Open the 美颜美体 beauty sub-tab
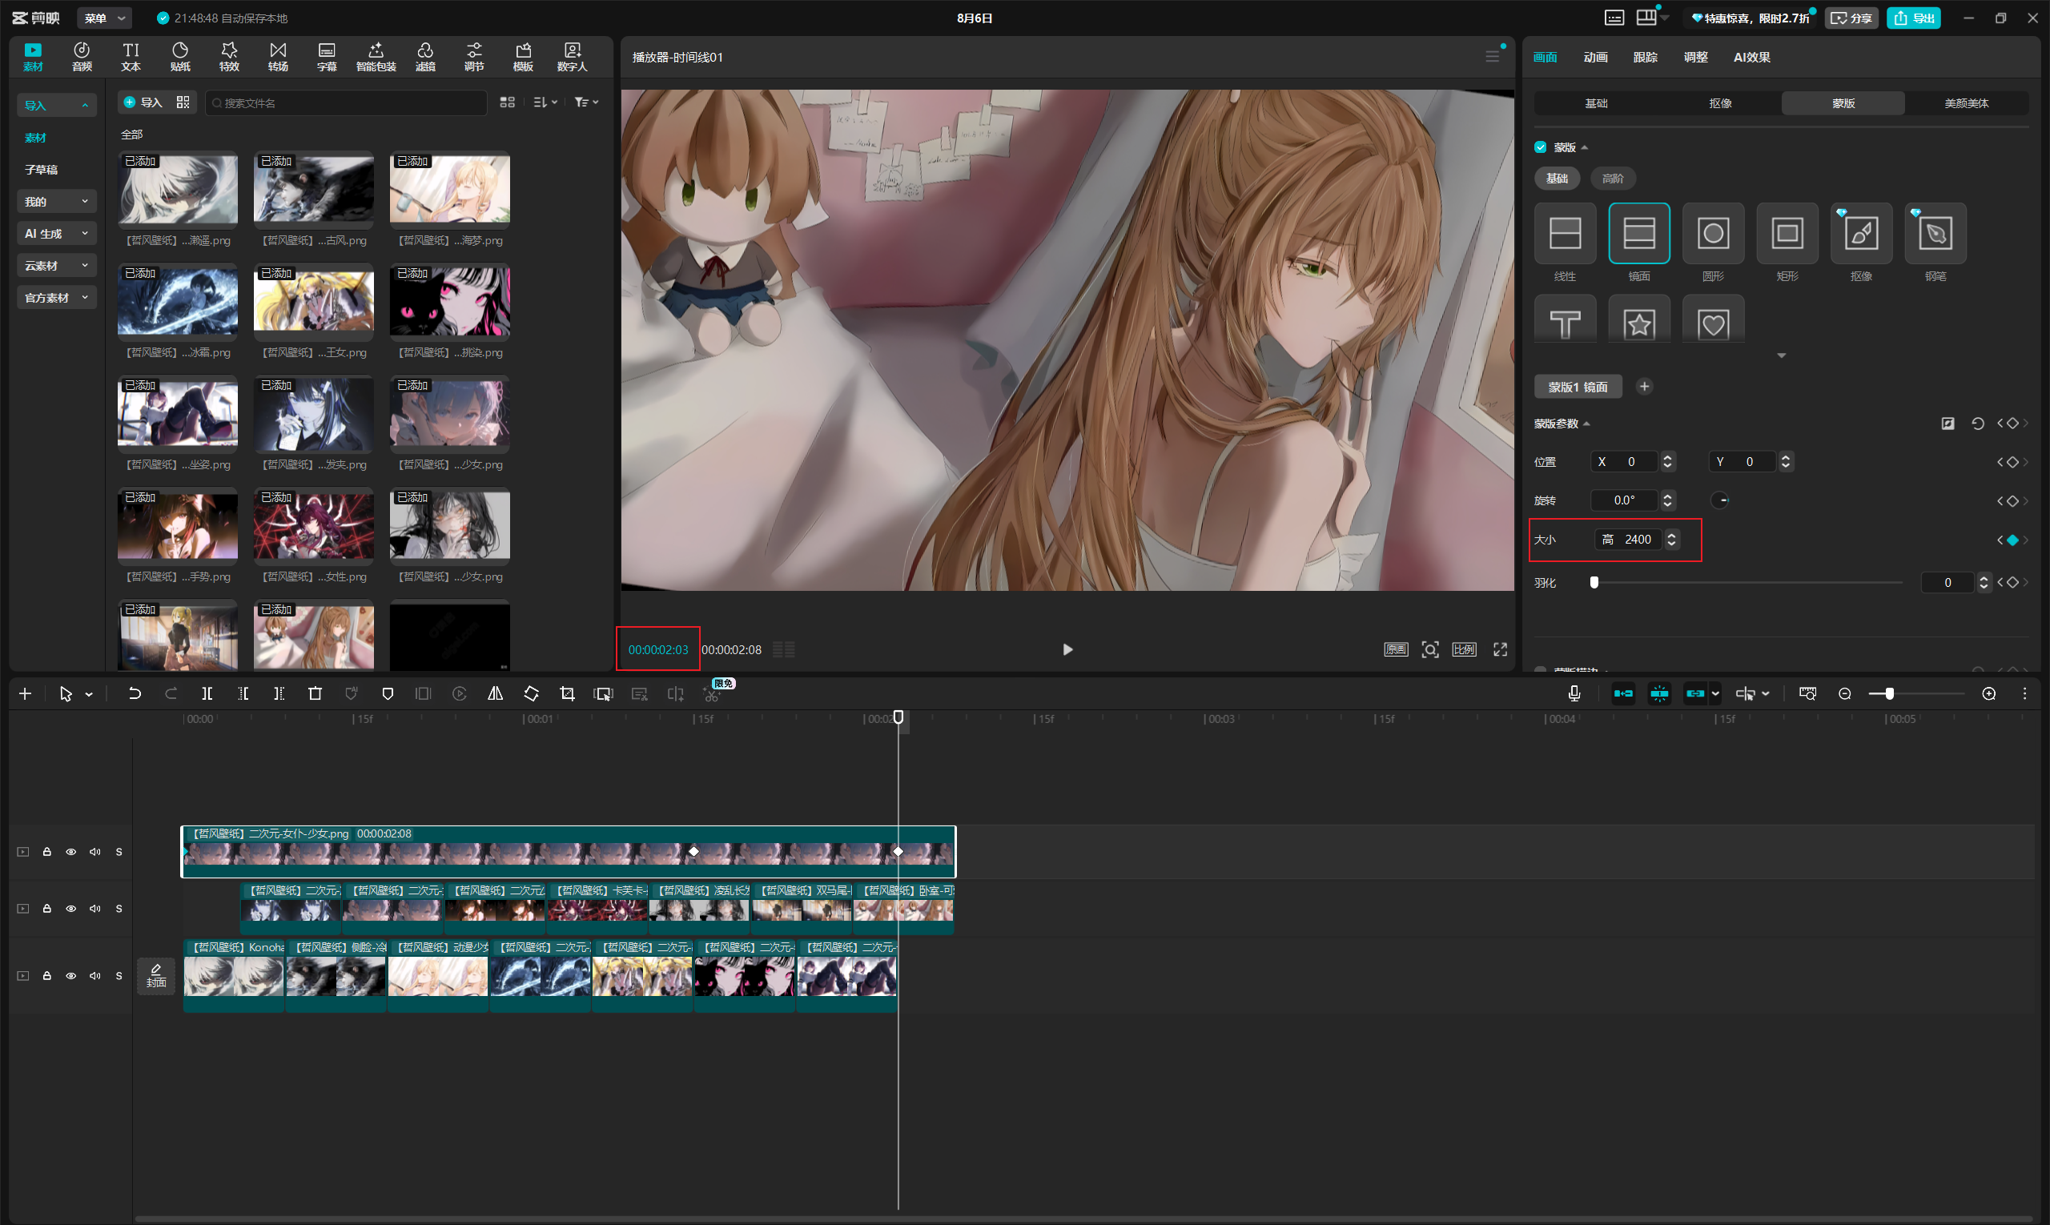This screenshot has width=2050, height=1225. point(1966,103)
